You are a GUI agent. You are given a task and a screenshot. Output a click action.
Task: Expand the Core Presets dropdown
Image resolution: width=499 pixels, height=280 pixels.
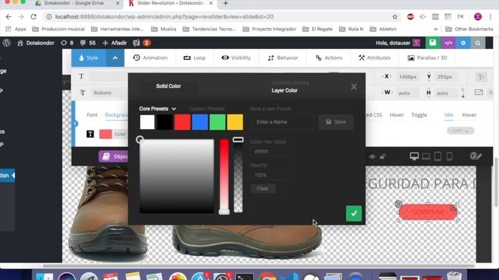157,109
